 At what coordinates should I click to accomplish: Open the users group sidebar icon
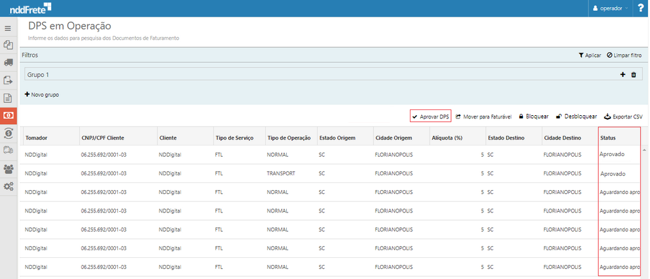(x=8, y=169)
